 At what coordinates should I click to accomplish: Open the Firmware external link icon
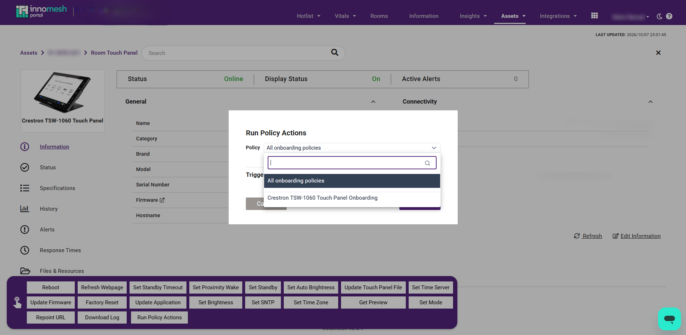coord(162,200)
